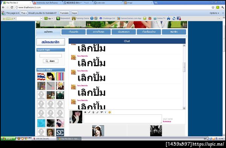
Task: Click the Bejeweled toolbar shortcut
Action: click(x=63, y=18)
